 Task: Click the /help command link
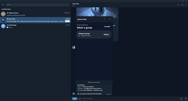tap(79, 87)
